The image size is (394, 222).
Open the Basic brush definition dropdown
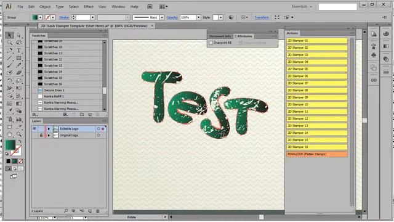162,17
